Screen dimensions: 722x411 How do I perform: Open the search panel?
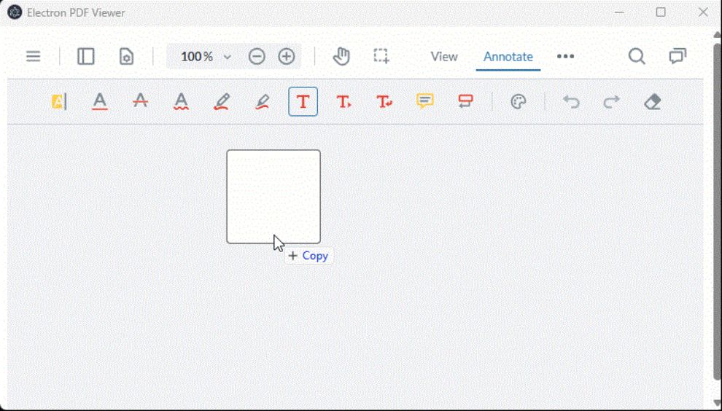point(637,56)
